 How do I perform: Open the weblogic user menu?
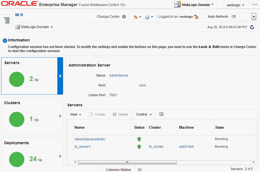pyautogui.click(x=236, y=5)
